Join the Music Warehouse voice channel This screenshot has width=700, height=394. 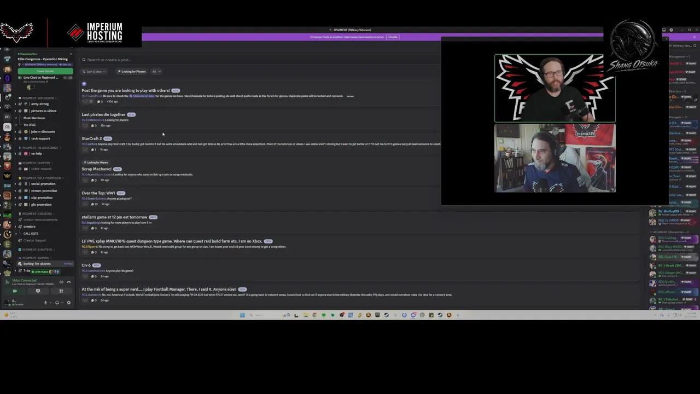coord(34,118)
